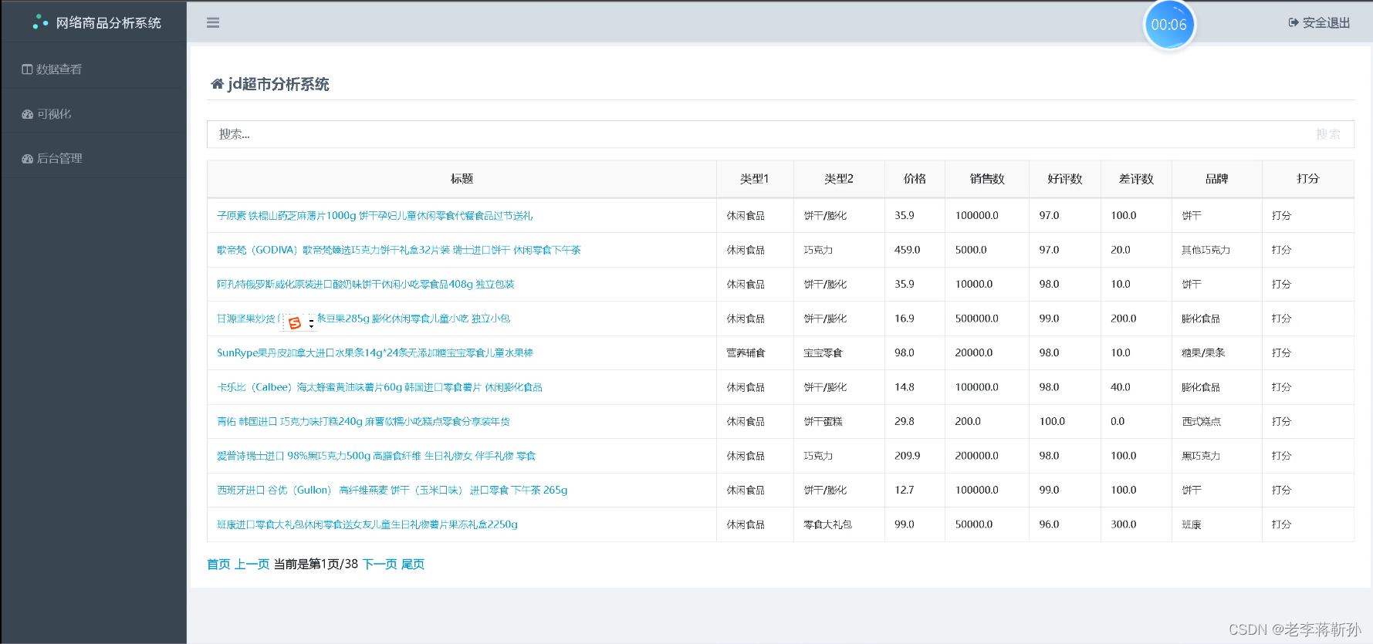Click the 标题 column header
This screenshot has height=644, width=1373.
click(462, 179)
